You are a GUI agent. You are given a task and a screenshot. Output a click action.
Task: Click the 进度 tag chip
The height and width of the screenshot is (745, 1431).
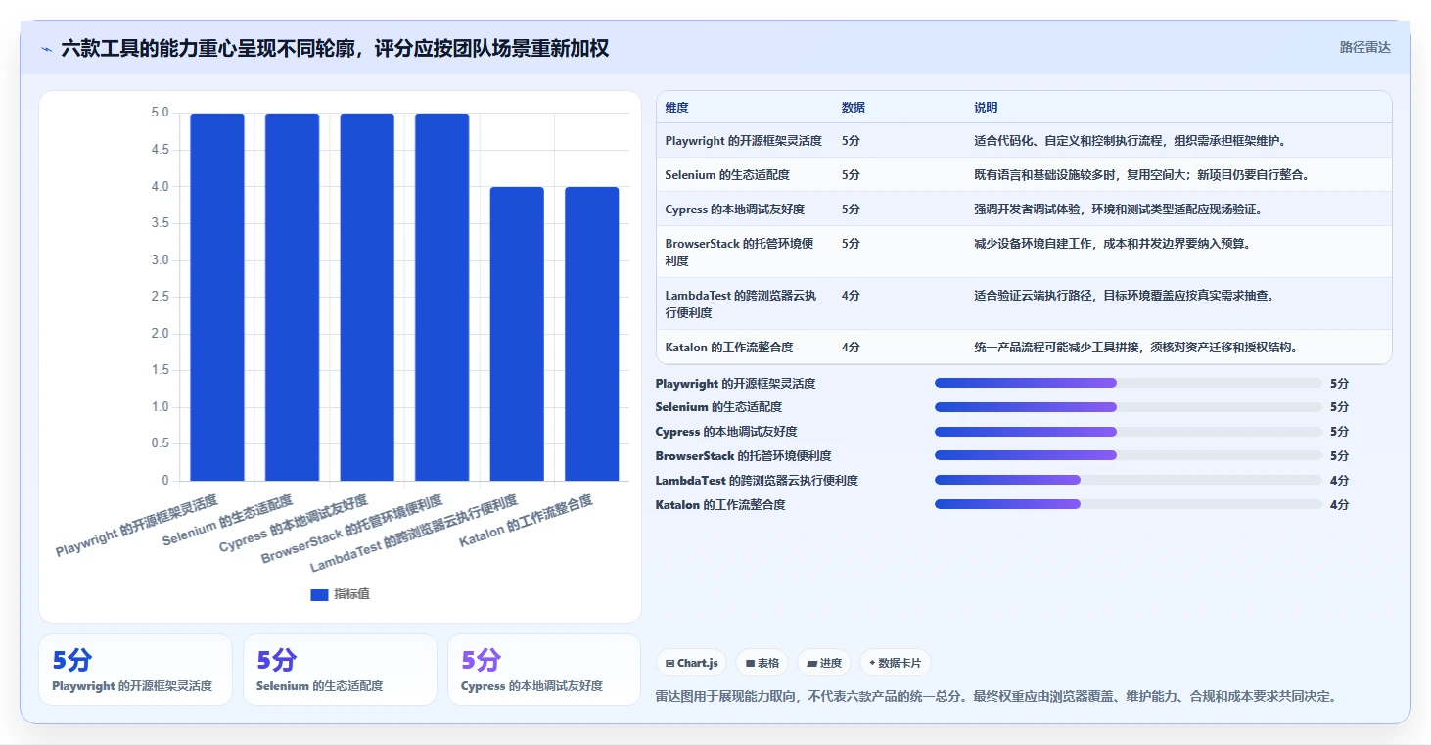(824, 663)
